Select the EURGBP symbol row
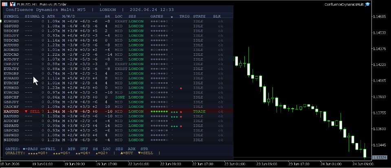The height and width of the screenshot is (168, 391). (x=118, y=73)
